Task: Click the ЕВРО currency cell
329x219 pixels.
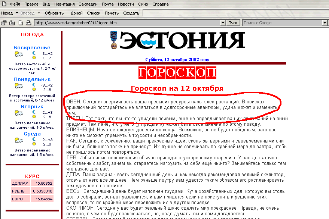Action: pyautogui.click(x=20, y=199)
